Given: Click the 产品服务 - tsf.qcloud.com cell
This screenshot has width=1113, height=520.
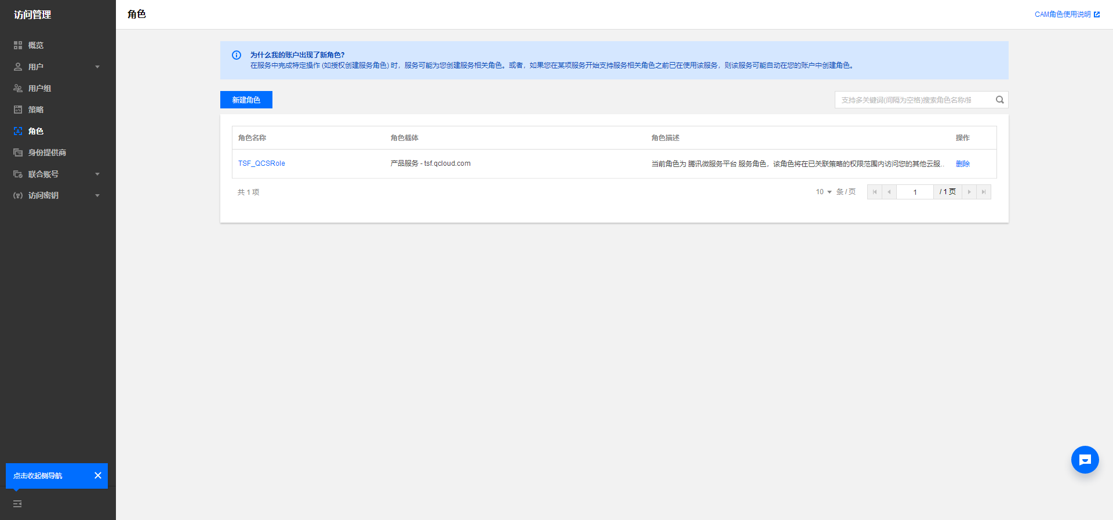Looking at the screenshot, I should pos(431,163).
